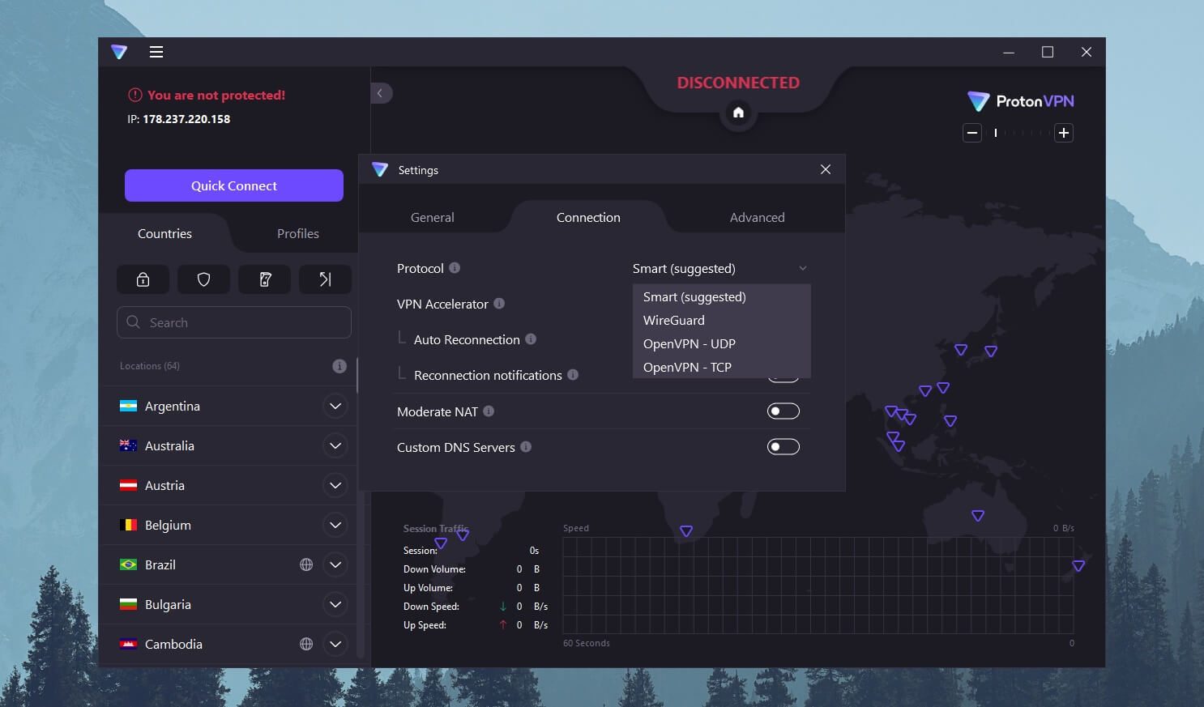Screen dimensions: 1204x707
Task: Expand Australia server list
Action: 335,445
